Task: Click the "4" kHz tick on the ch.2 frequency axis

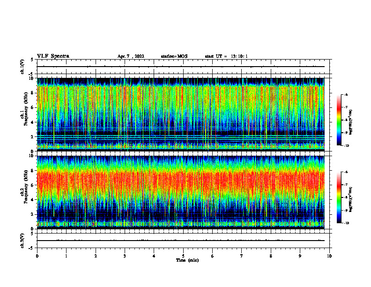Action: point(33,200)
